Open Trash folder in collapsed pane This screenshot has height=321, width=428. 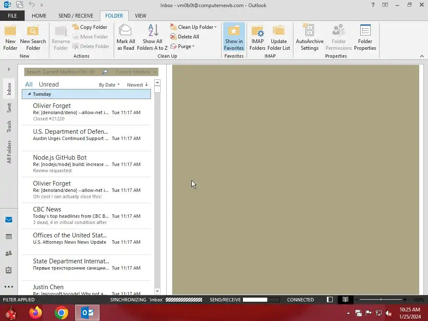click(x=9, y=126)
